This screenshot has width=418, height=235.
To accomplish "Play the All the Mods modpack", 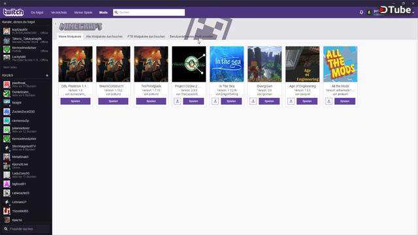I will (345, 101).
